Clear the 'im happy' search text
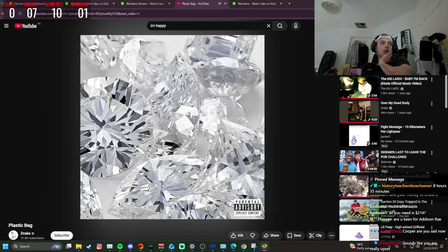Viewport: 448px width, 252px height. [268, 26]
